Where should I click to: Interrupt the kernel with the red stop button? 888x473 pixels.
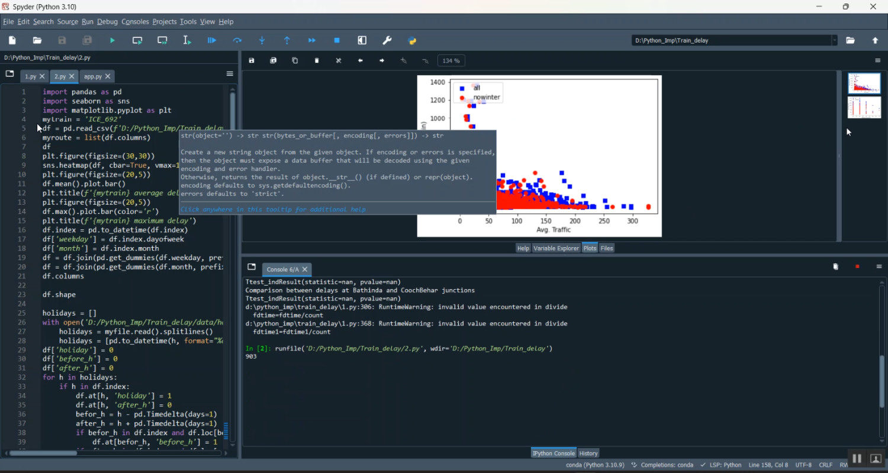pyautogui.click(x=857, y=267)
